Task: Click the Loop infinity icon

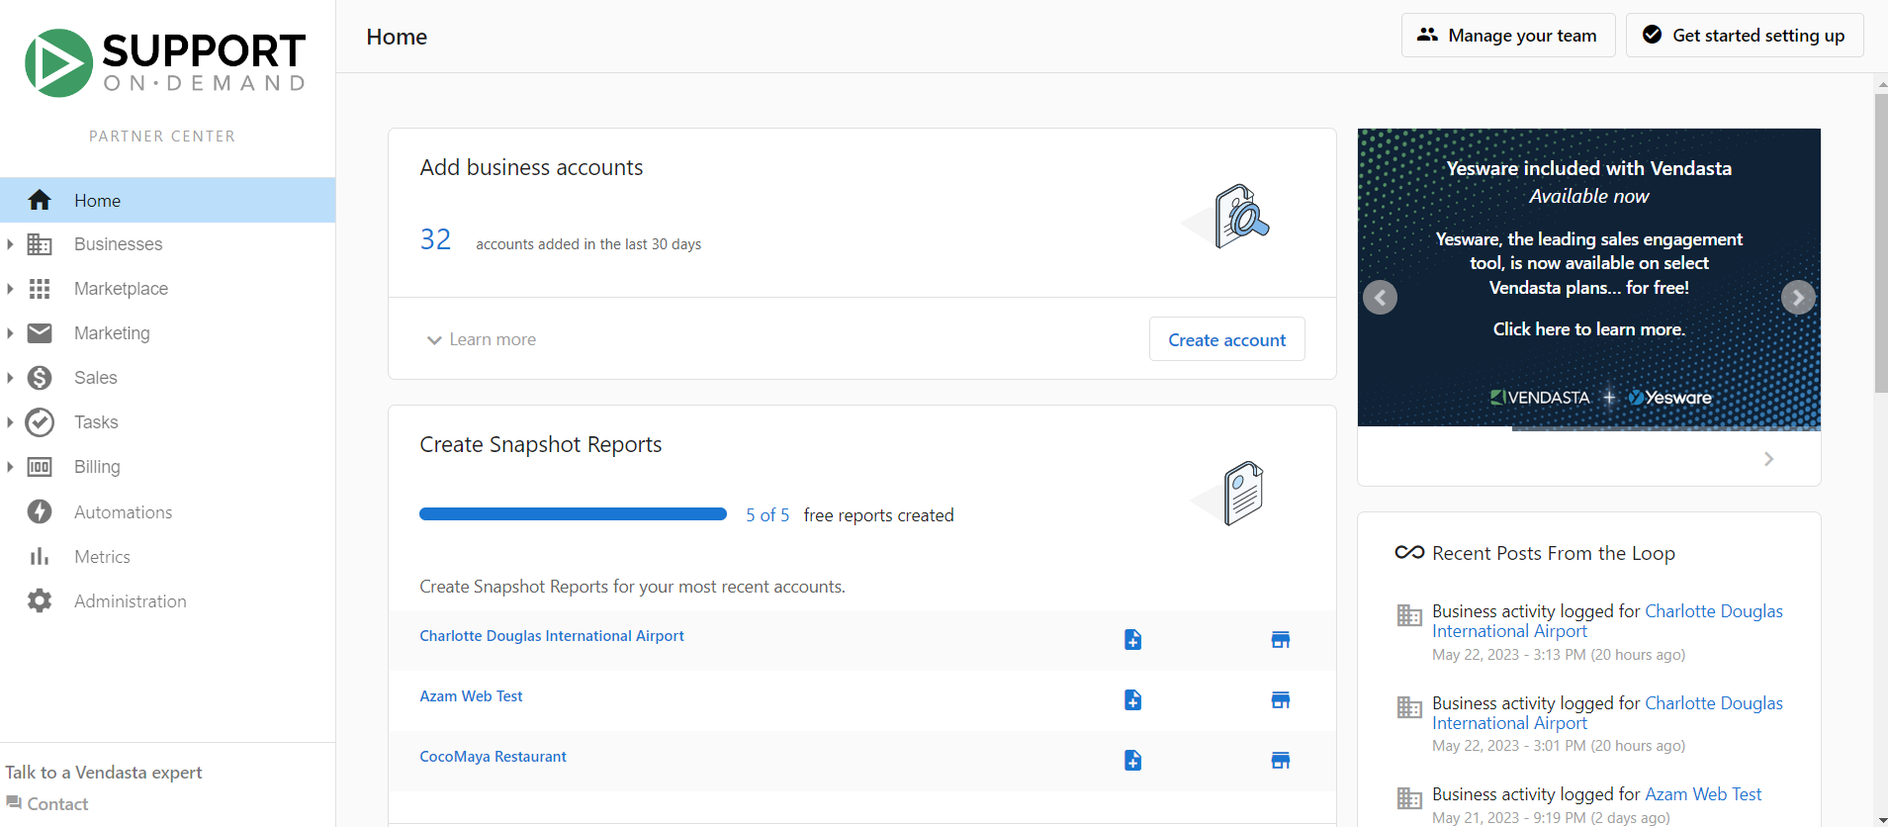Action: click(x=1409, y=553)
